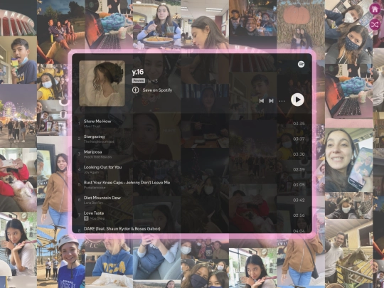Viewport: 384px width, 288px height.
Task: Open the girl eating pasta photo
Action: pyautogui.click(x=156, y=24)
